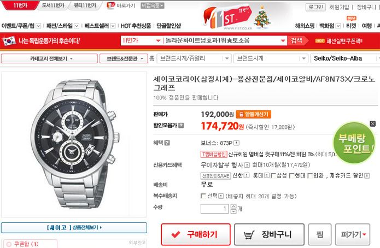Click the help icon beside 혜택
Screen dimensions: 380x248
pyautogui.click(x=167, y=143)
